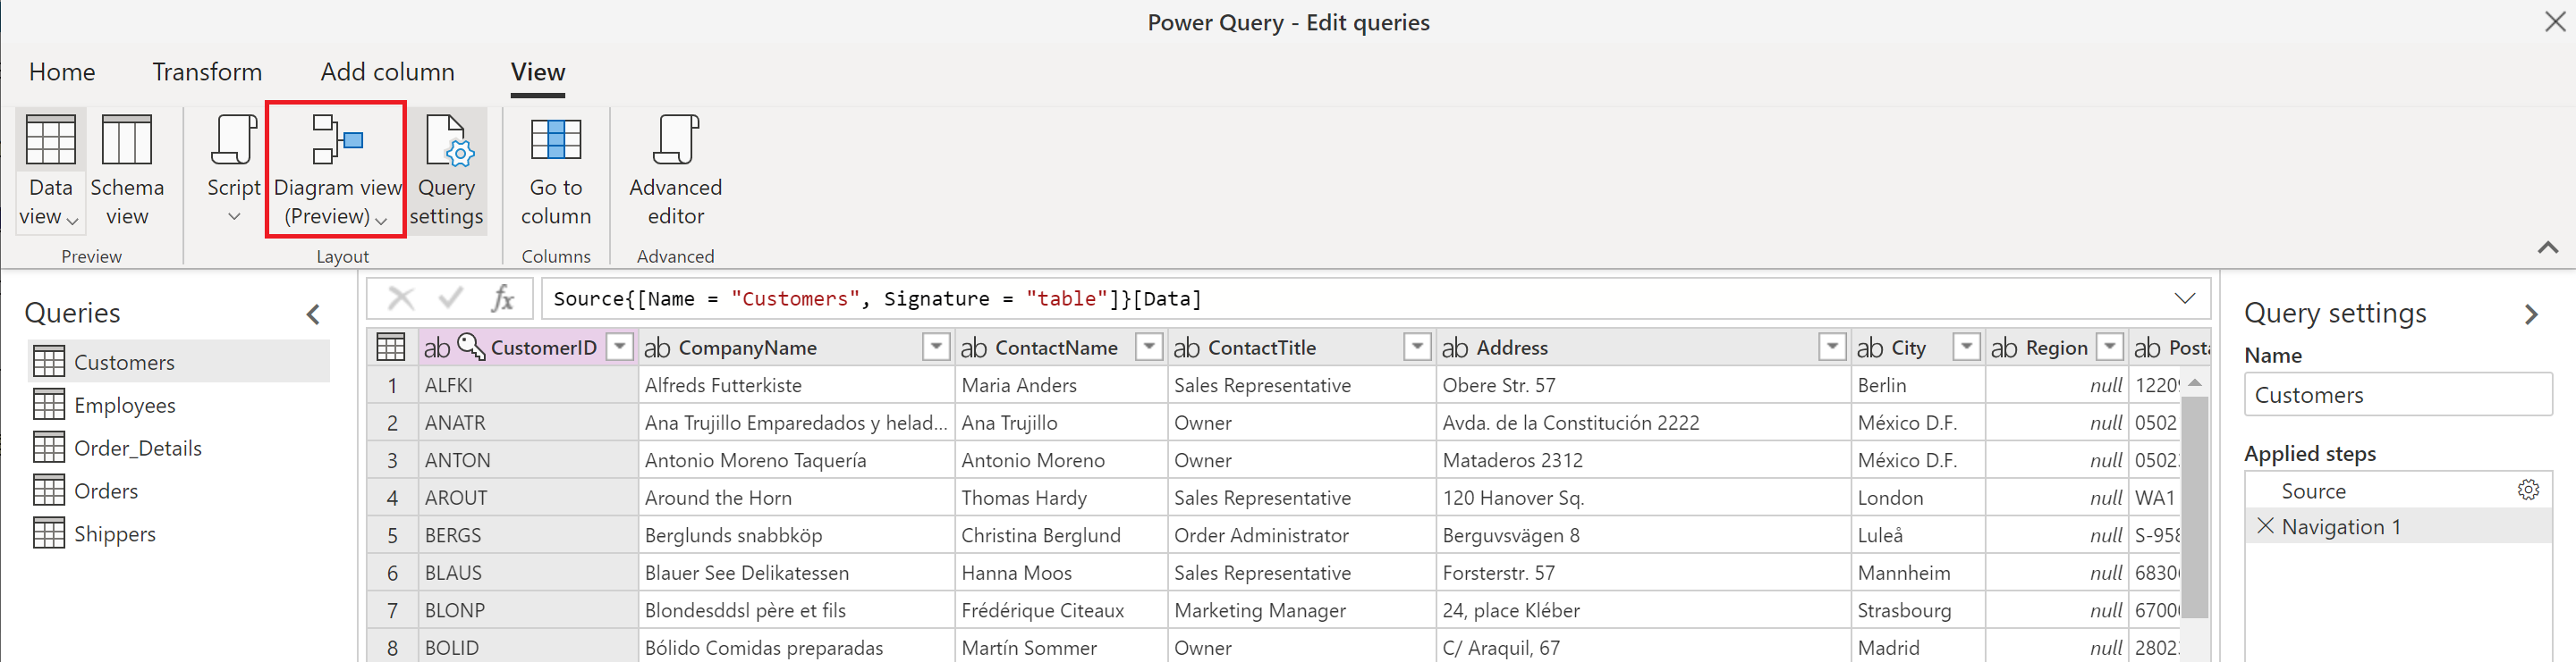Click the Go to column icon
This screenshot has height=662, width=2576.
[x=555, y=141]
